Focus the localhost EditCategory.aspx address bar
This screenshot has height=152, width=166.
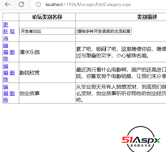coord(88,5)
